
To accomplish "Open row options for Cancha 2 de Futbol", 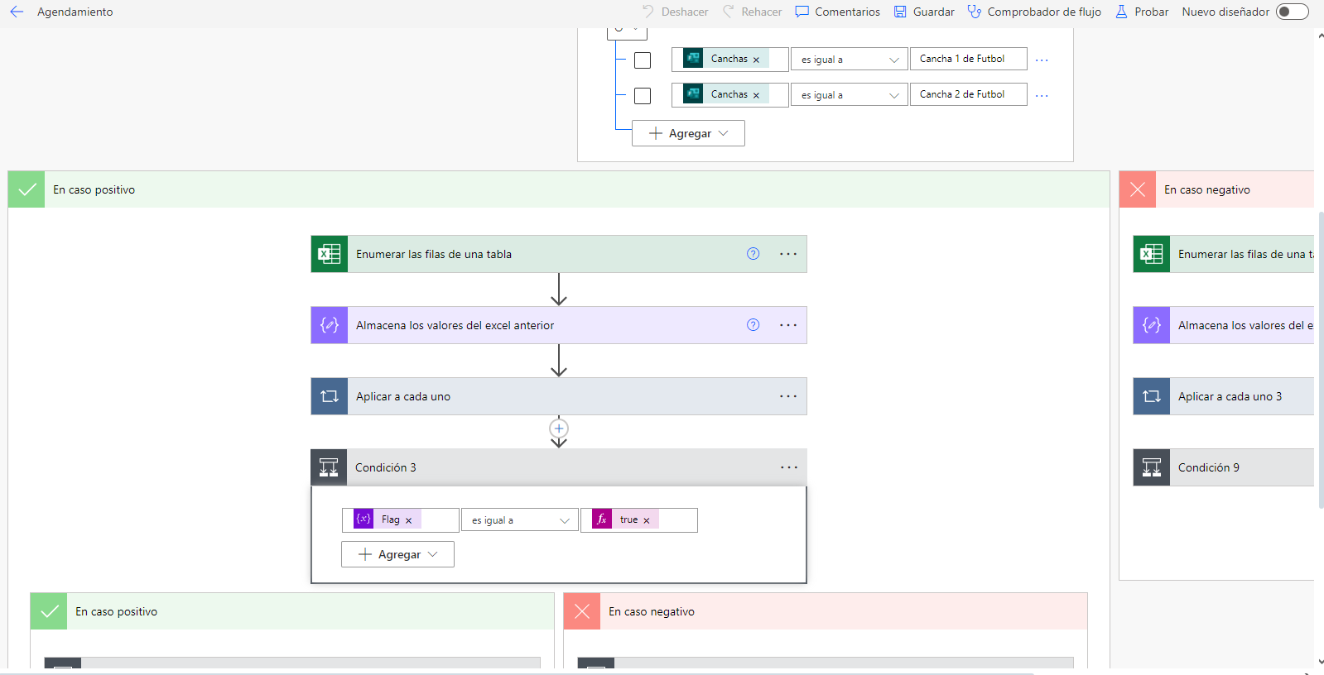I will [1042, 95].
